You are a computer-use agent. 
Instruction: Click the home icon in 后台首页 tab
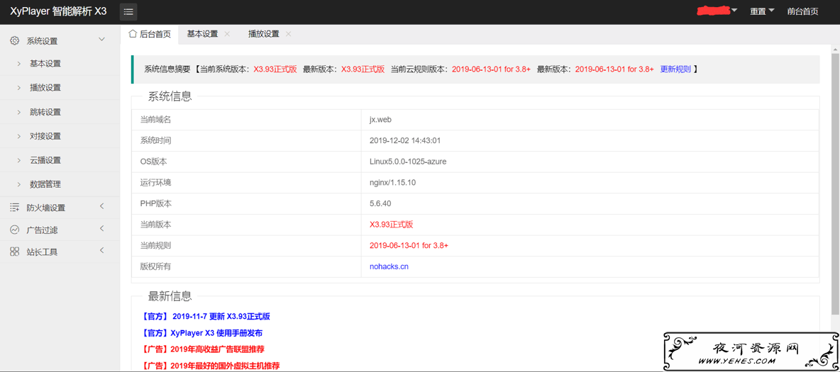coord(133,34)
